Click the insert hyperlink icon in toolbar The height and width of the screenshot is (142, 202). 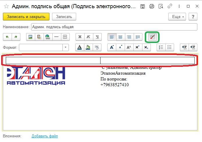pyautogui.click(x=47, y=37)
